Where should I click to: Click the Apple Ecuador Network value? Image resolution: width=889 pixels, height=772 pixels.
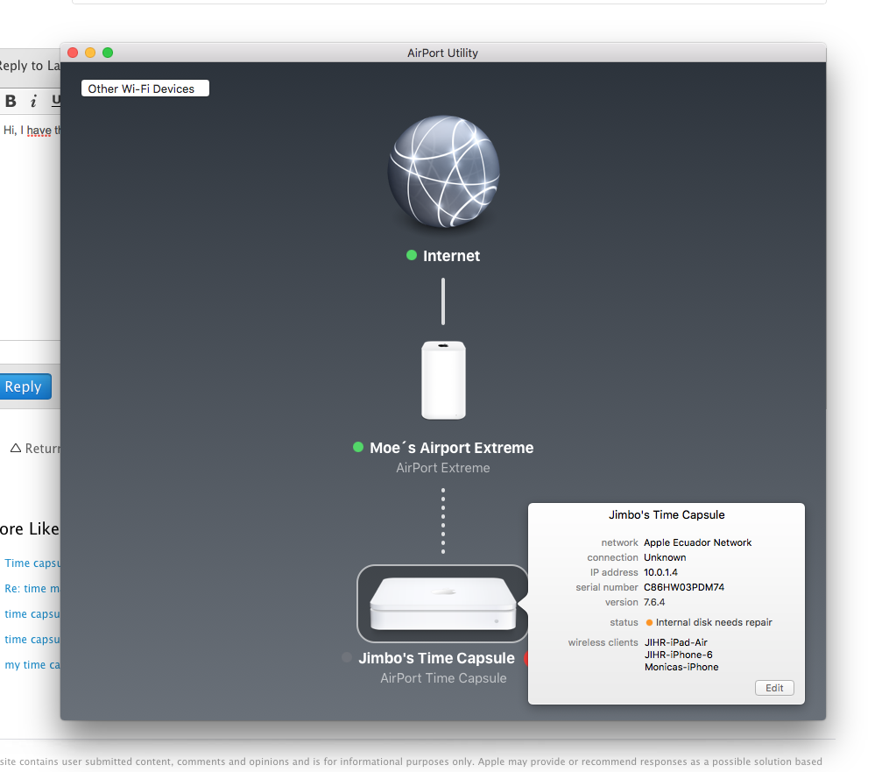pos(697,542)
